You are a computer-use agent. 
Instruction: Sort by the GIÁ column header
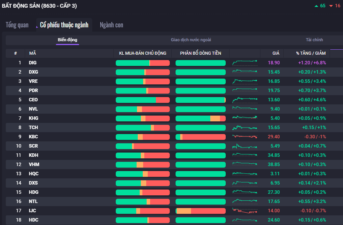click(x=275, y=53)
